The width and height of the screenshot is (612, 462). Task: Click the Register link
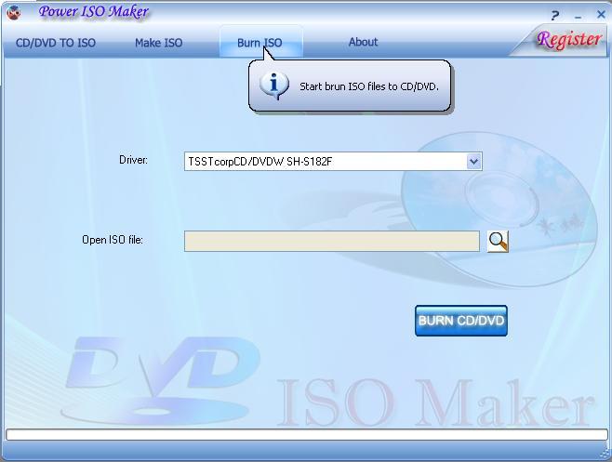pos(568,40)
